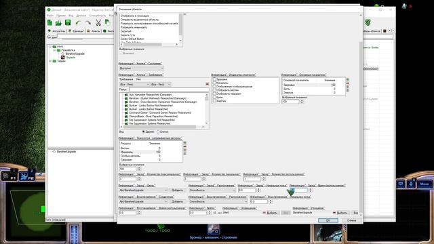The width and height of the screenshot is (434, 244).
Task: Open the Состояние dropdown showing Доступно
Action: [x=141, y=68]
